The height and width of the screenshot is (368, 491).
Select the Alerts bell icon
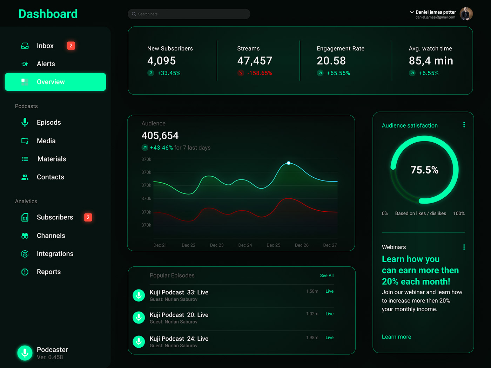coord(25,64)
